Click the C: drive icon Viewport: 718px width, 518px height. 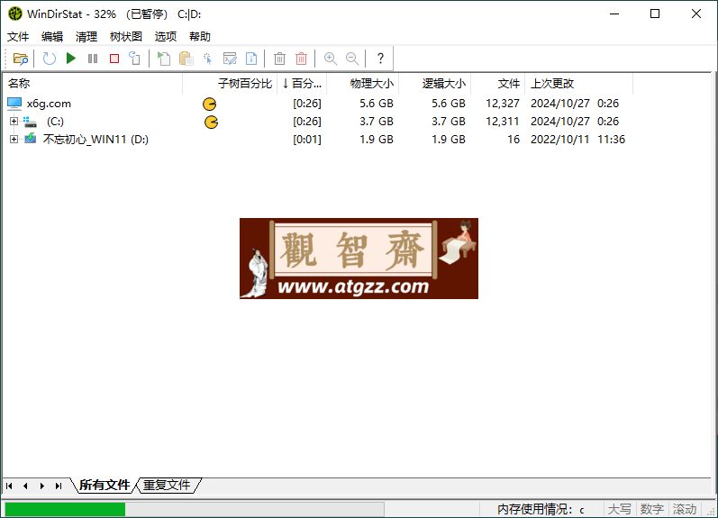point(30,122)
